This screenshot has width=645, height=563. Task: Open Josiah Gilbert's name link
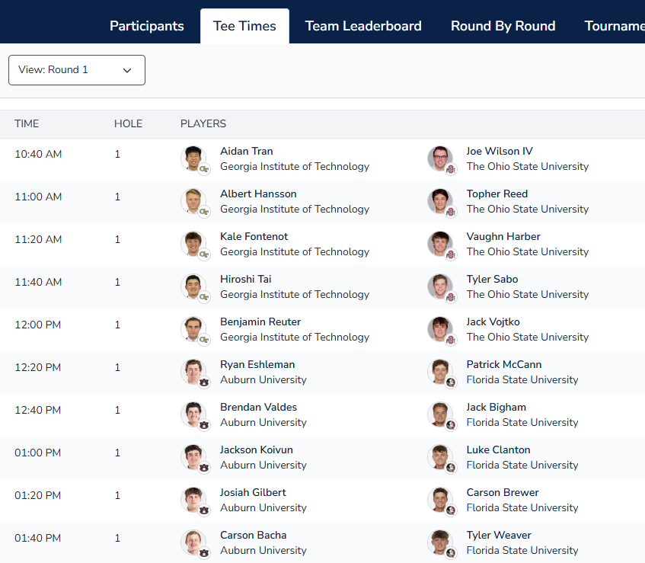coord(253,493)
